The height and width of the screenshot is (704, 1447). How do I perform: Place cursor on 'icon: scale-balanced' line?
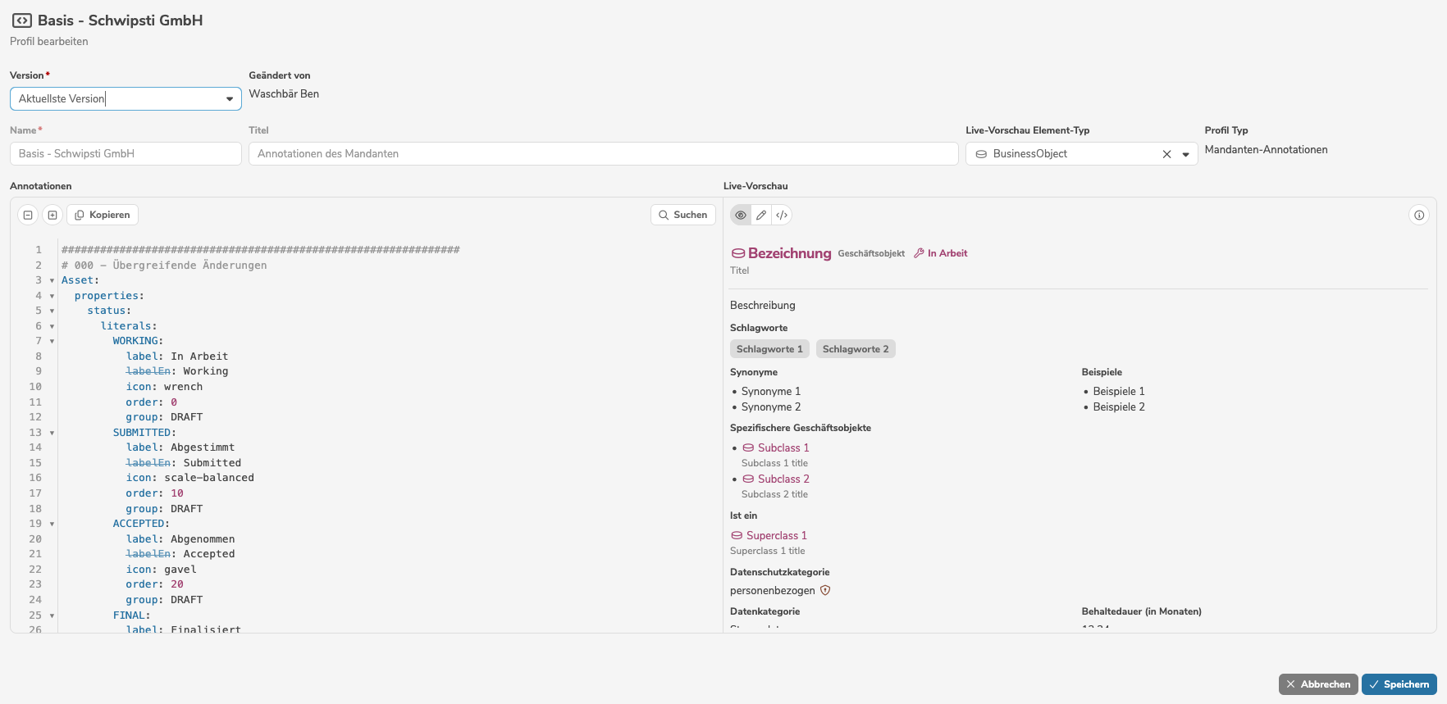(x=190, y=478)
